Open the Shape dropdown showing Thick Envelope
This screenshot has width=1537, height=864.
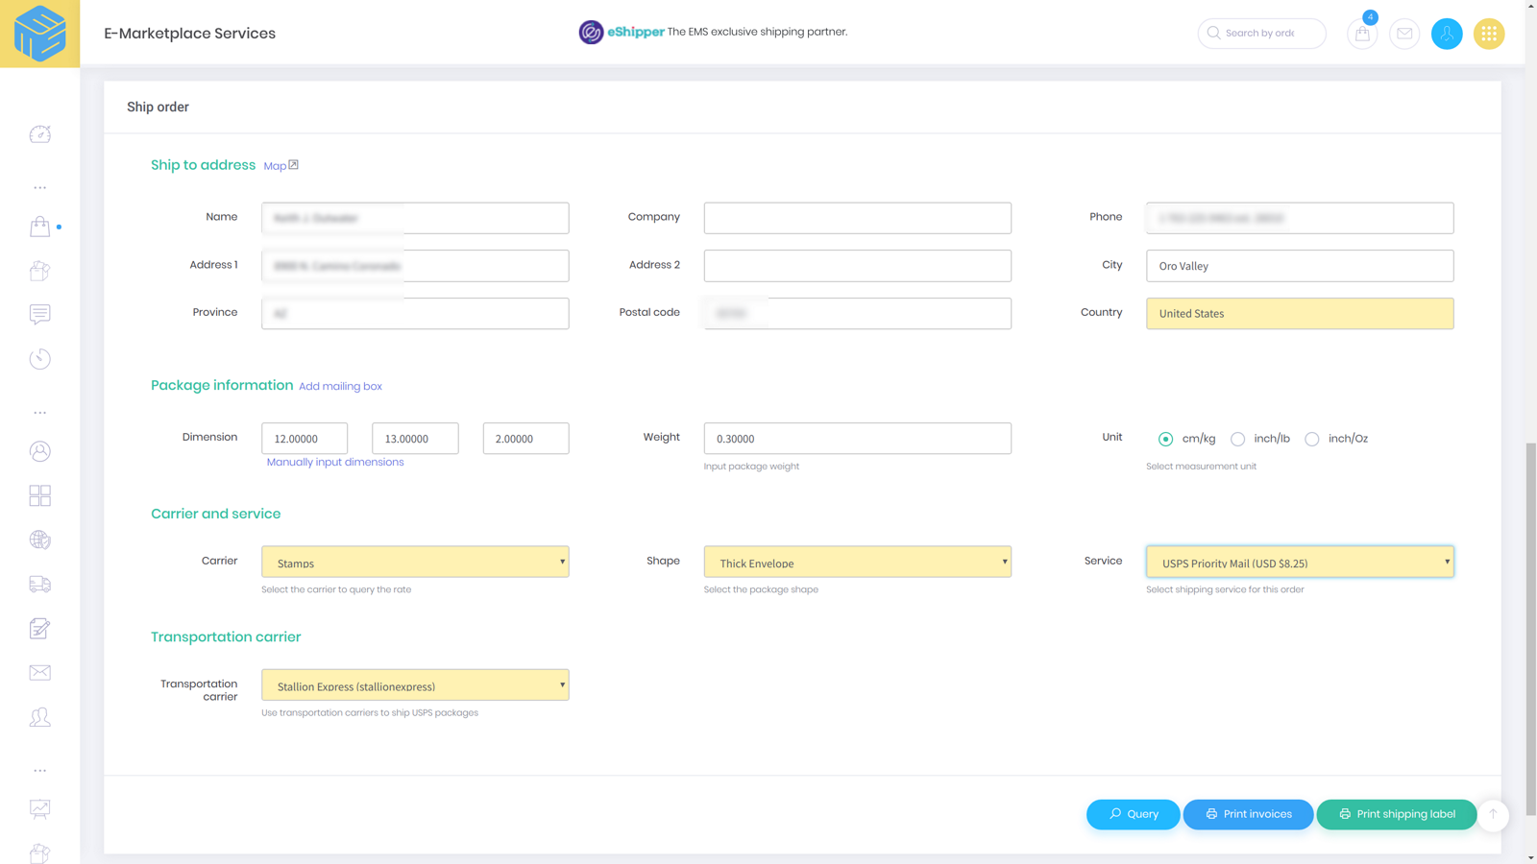(857, 562)
